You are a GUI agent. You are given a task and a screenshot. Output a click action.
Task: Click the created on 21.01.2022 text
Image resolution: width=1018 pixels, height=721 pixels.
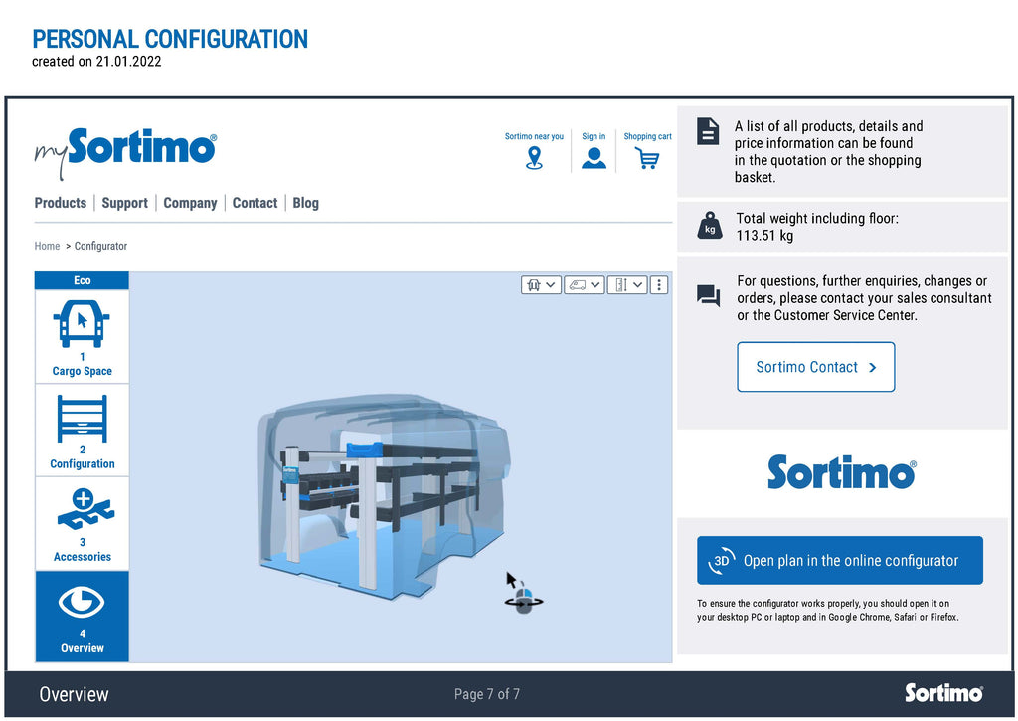[x=96, y=61]
